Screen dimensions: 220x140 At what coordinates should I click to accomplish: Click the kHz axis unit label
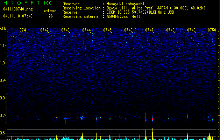coord(3,28)
